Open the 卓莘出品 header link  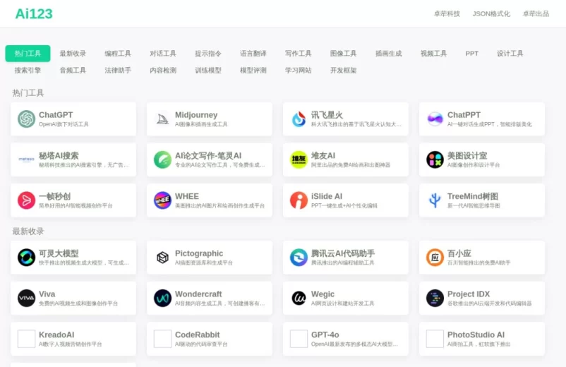click(x=536, y=13)
